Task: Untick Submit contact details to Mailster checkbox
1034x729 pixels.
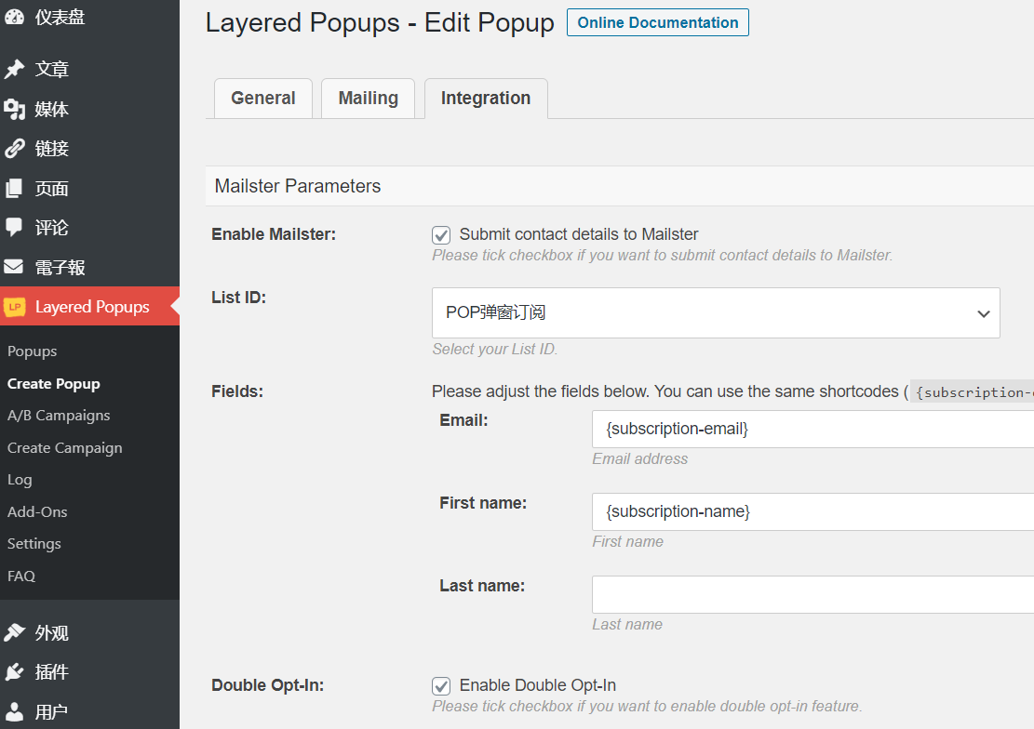Action: (441, 234)
